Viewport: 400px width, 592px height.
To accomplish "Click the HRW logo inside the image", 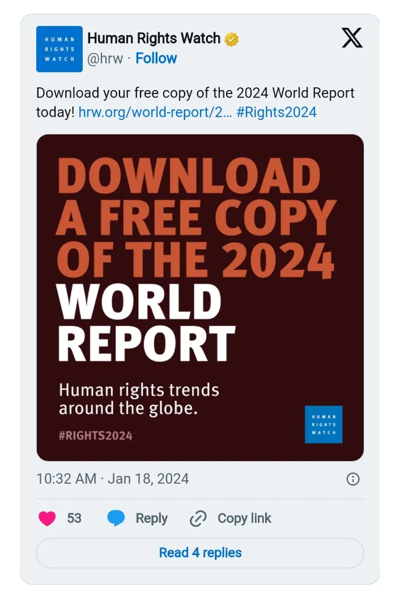I will [x=324, y=424].
